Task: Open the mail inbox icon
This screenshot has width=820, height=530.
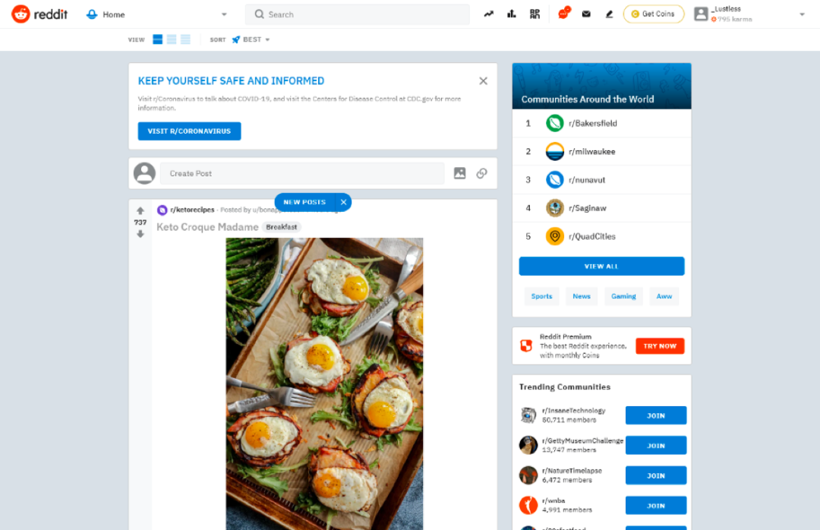Action: [x=586, y=14]
